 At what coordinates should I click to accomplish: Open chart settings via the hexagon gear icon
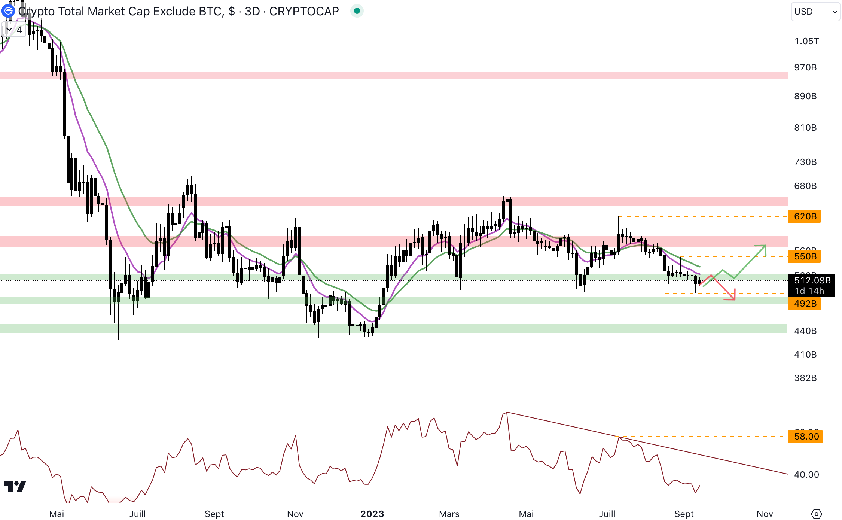point(816,514)
